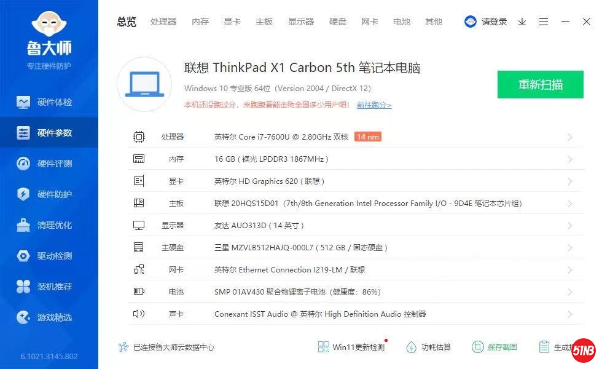Switch to the 显卡 tab
The height and width of the screenshot is (369, 602).
pos(232,22)
